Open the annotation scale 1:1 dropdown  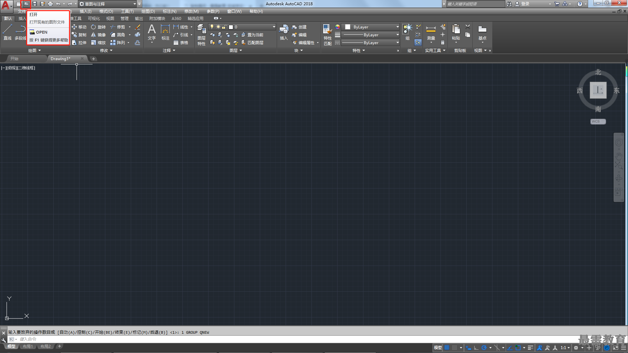565,348
